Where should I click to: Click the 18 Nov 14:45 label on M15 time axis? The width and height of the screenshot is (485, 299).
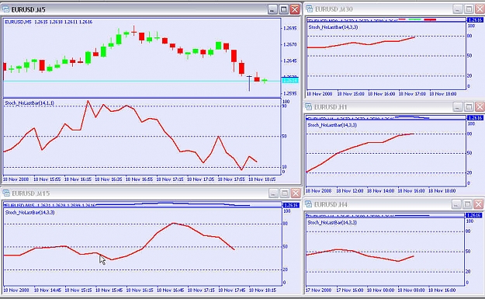(x=47, y=290)
